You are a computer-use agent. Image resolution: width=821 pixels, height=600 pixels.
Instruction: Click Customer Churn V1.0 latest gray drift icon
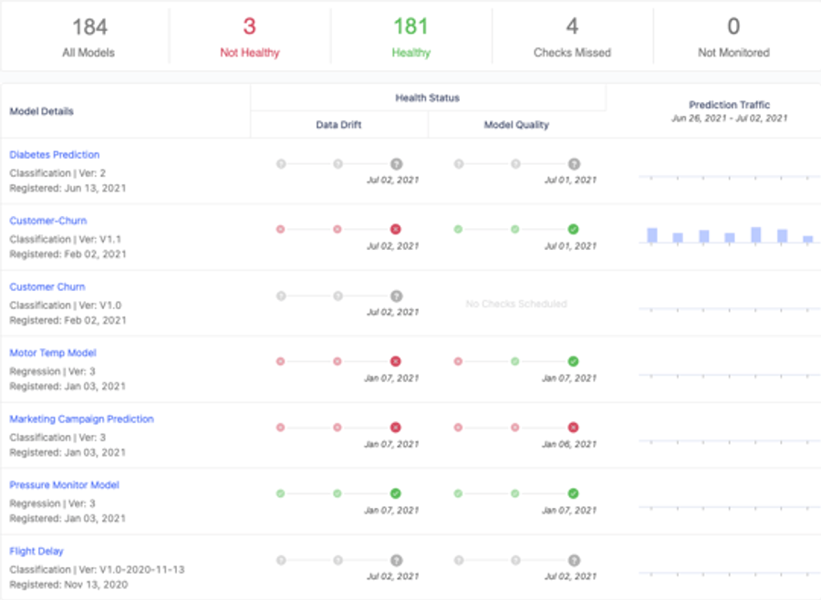pos(397,295)
